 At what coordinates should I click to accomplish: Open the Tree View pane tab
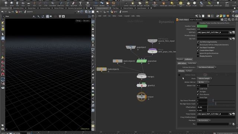pos(116,8)
